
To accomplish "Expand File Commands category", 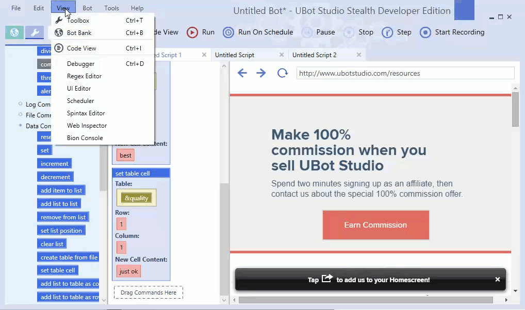I will click(x=21, y=115).
